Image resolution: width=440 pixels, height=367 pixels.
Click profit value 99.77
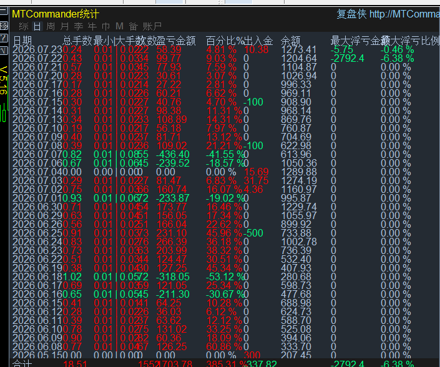pyautogui.click(x=169, y=59)
